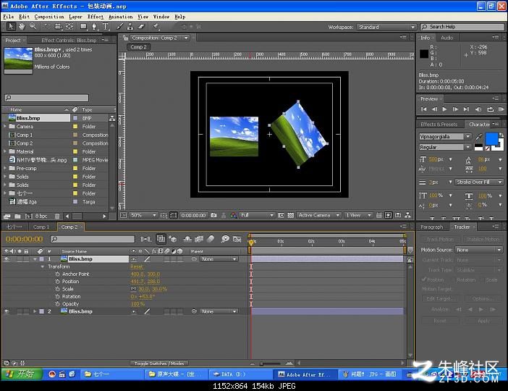The image size is (508, 391).
Task: Select the Brush tool
Action: click(119, 27)
